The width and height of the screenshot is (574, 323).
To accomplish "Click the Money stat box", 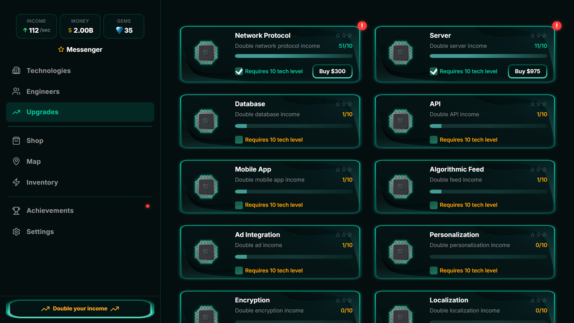I will pos(80,26).
